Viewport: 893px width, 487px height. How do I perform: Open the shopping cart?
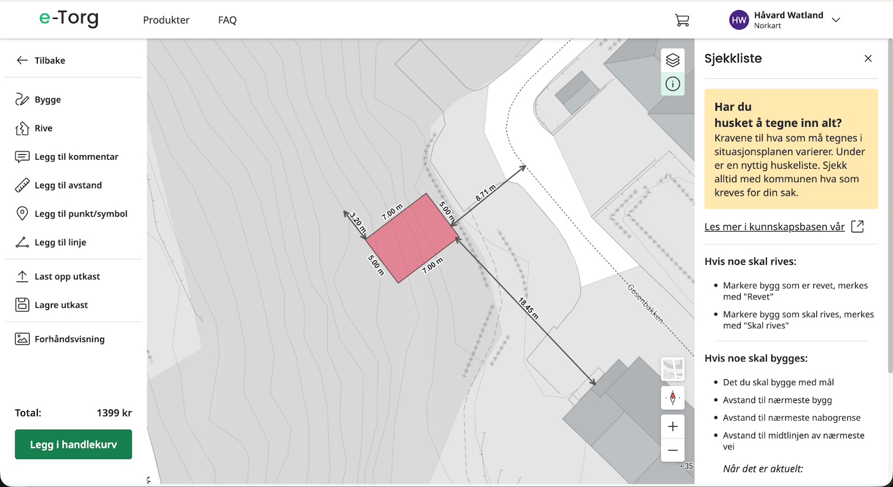[x=681, y=20]
